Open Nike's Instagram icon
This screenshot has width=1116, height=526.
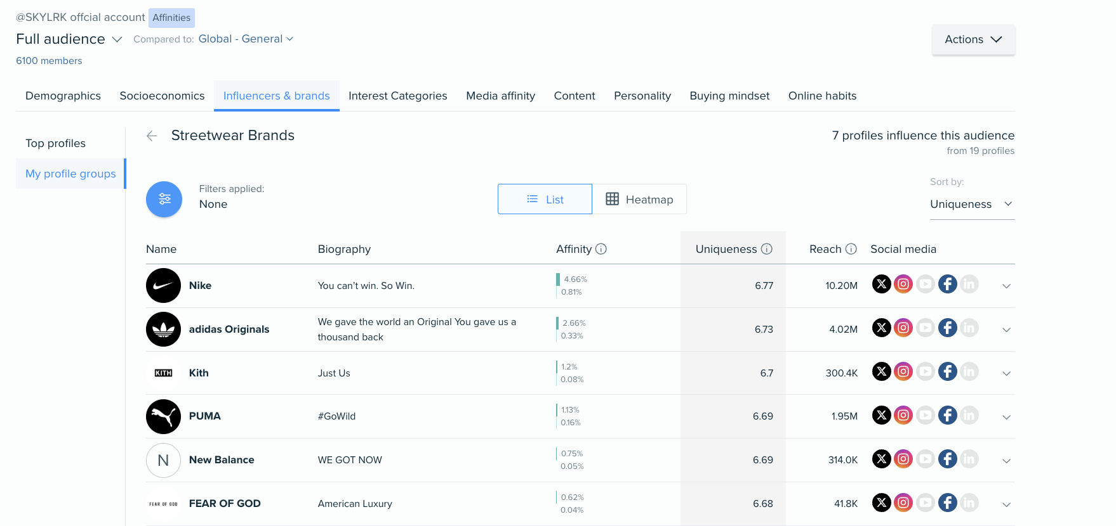click(903, 284)
